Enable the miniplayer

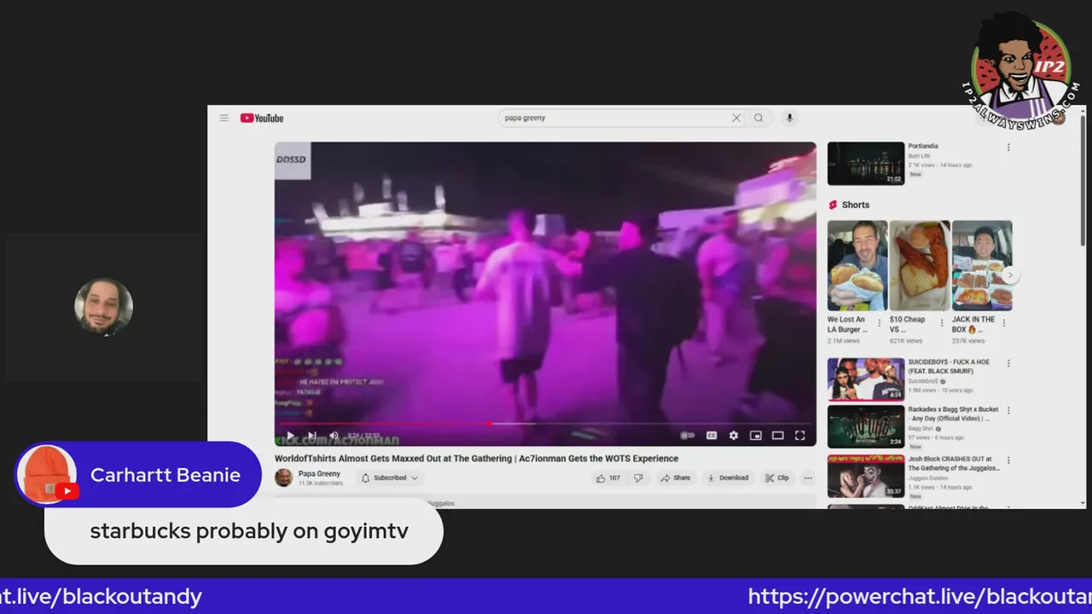tap(756, 436)
